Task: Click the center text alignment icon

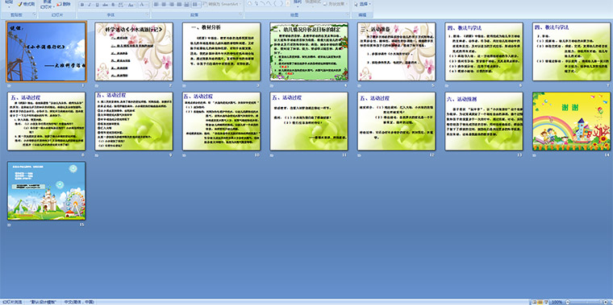Action: click(x=164, y=4)
